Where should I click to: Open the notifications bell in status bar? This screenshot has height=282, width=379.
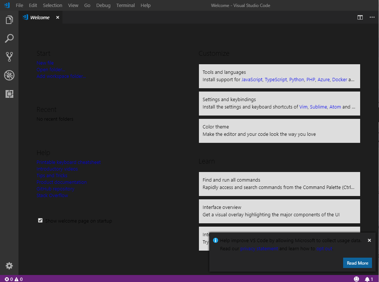tap(369, 279)
